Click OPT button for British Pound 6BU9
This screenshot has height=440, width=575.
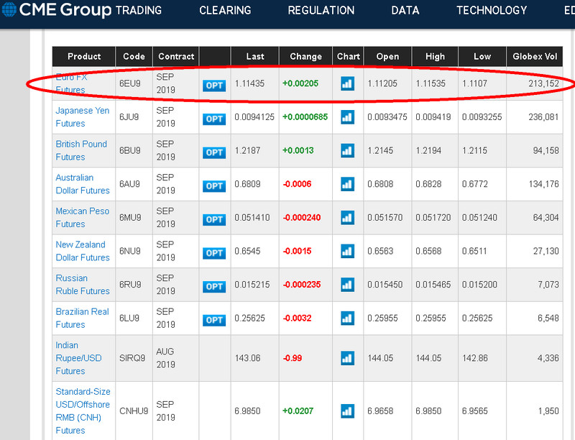coord(214,152)
